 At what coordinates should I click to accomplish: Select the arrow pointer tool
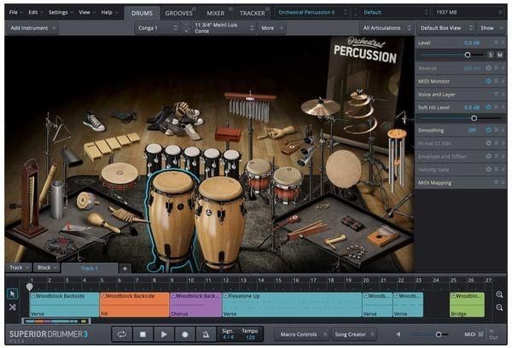pyautogui.click(x=13, y=293)
